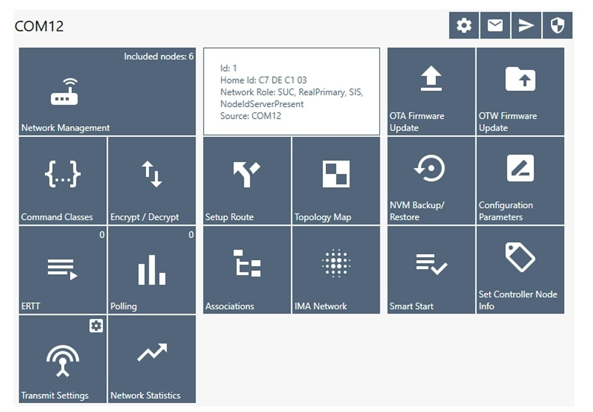The height and width of the screenshot is (412, 593).
Task: Open the Topology Map tile
Action: click(336, 181)
